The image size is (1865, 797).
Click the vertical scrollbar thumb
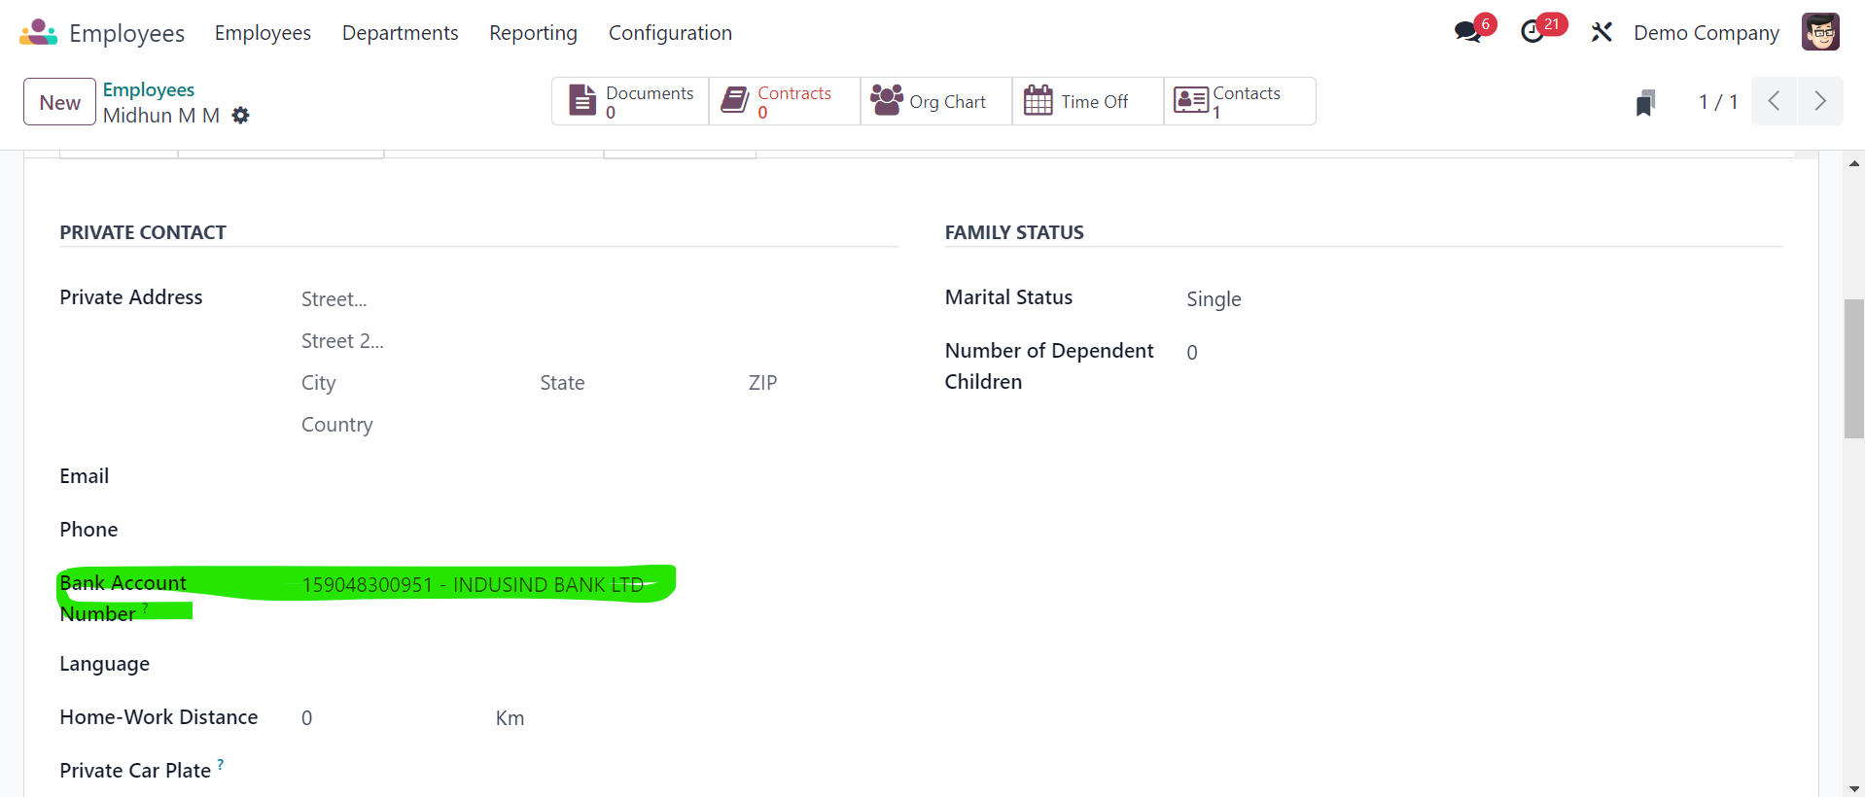[1854, 369]
